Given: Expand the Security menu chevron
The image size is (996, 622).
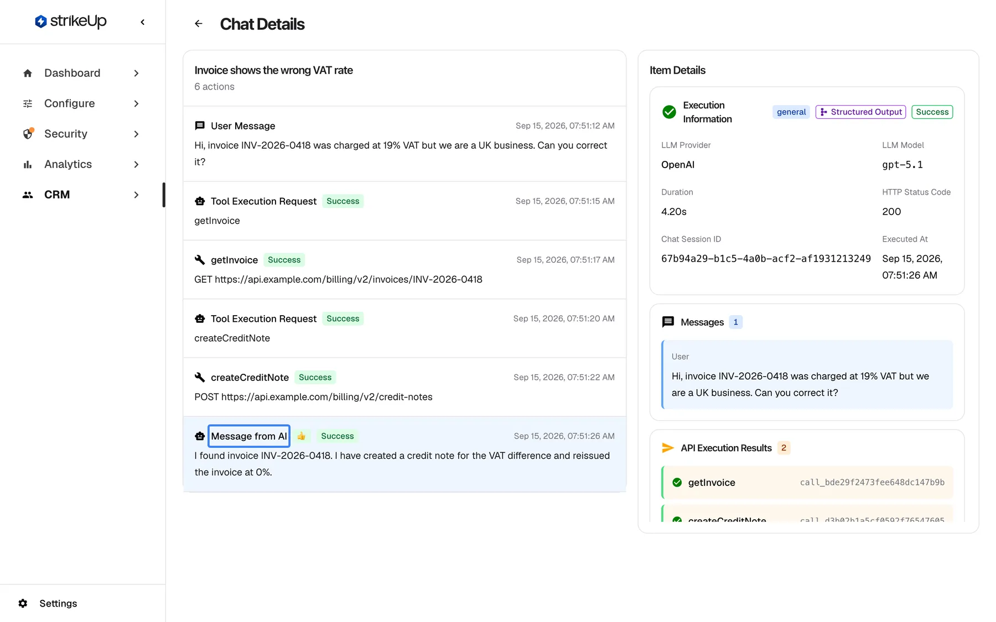Looking at the screenshot, I should tap(136, 134).
